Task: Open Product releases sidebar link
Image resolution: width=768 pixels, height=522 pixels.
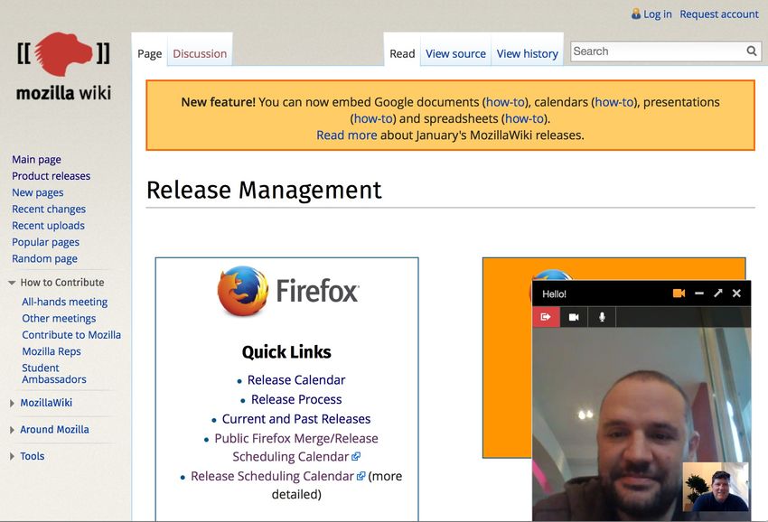Action: 51,176
